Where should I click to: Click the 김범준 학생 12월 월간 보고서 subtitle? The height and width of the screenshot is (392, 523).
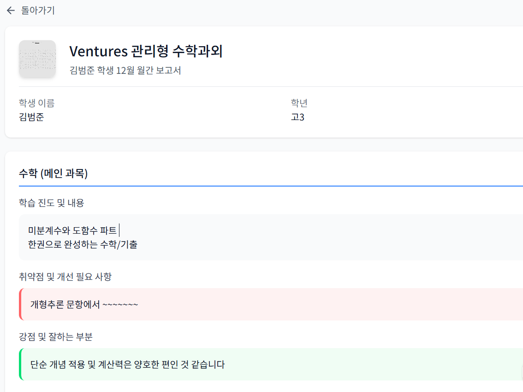pyautogui.click(x=125, y=71)
